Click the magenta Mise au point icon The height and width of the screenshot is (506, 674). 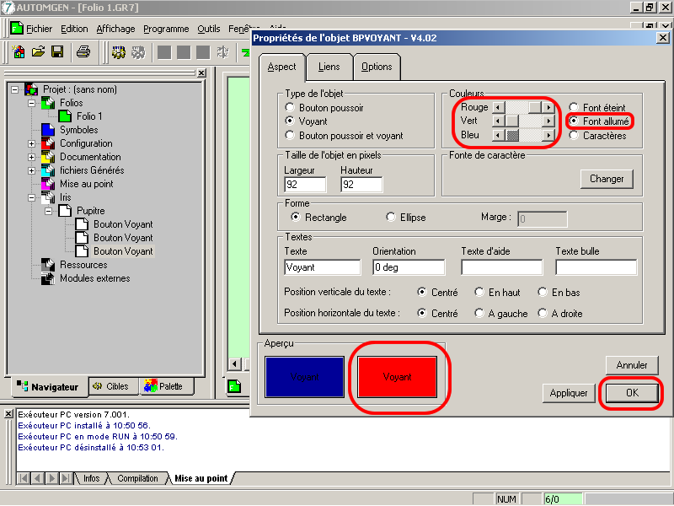48,184
